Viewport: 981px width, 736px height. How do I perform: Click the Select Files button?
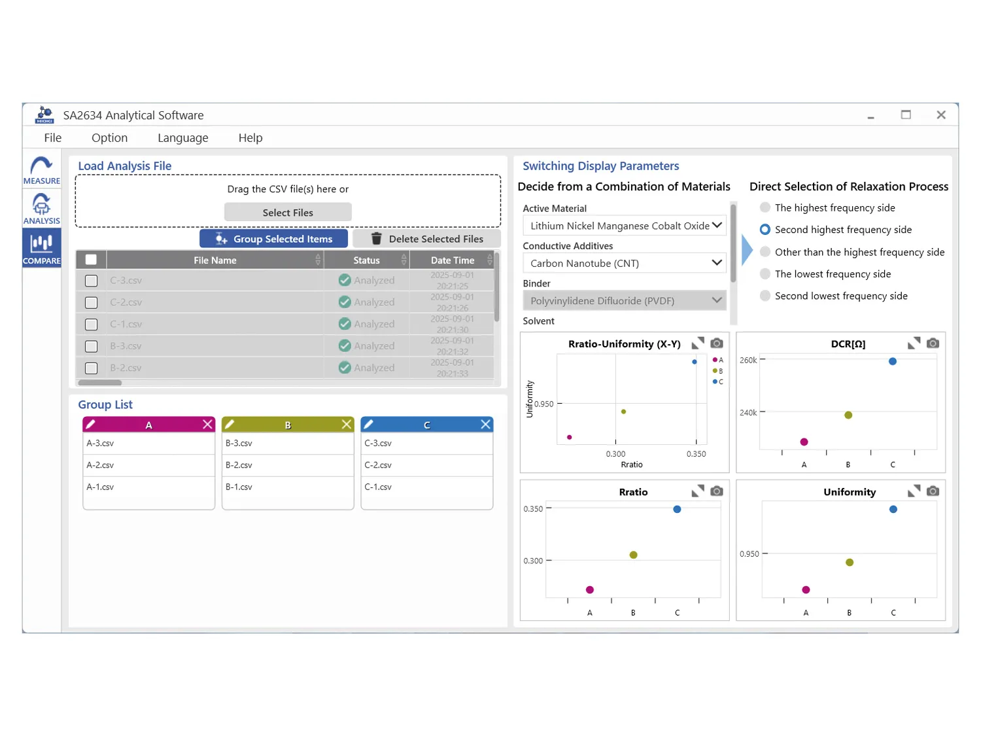click(288, 213)
